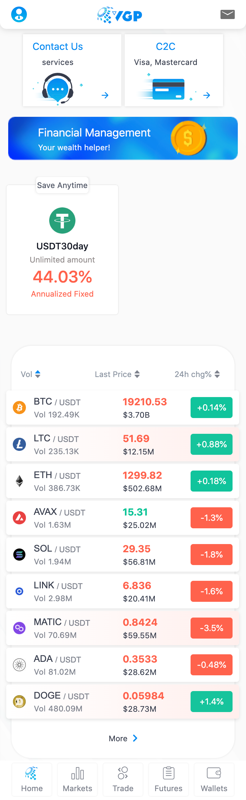Click the BTC +0.14% change button
The image size is (246, 800).
[212, 408]
